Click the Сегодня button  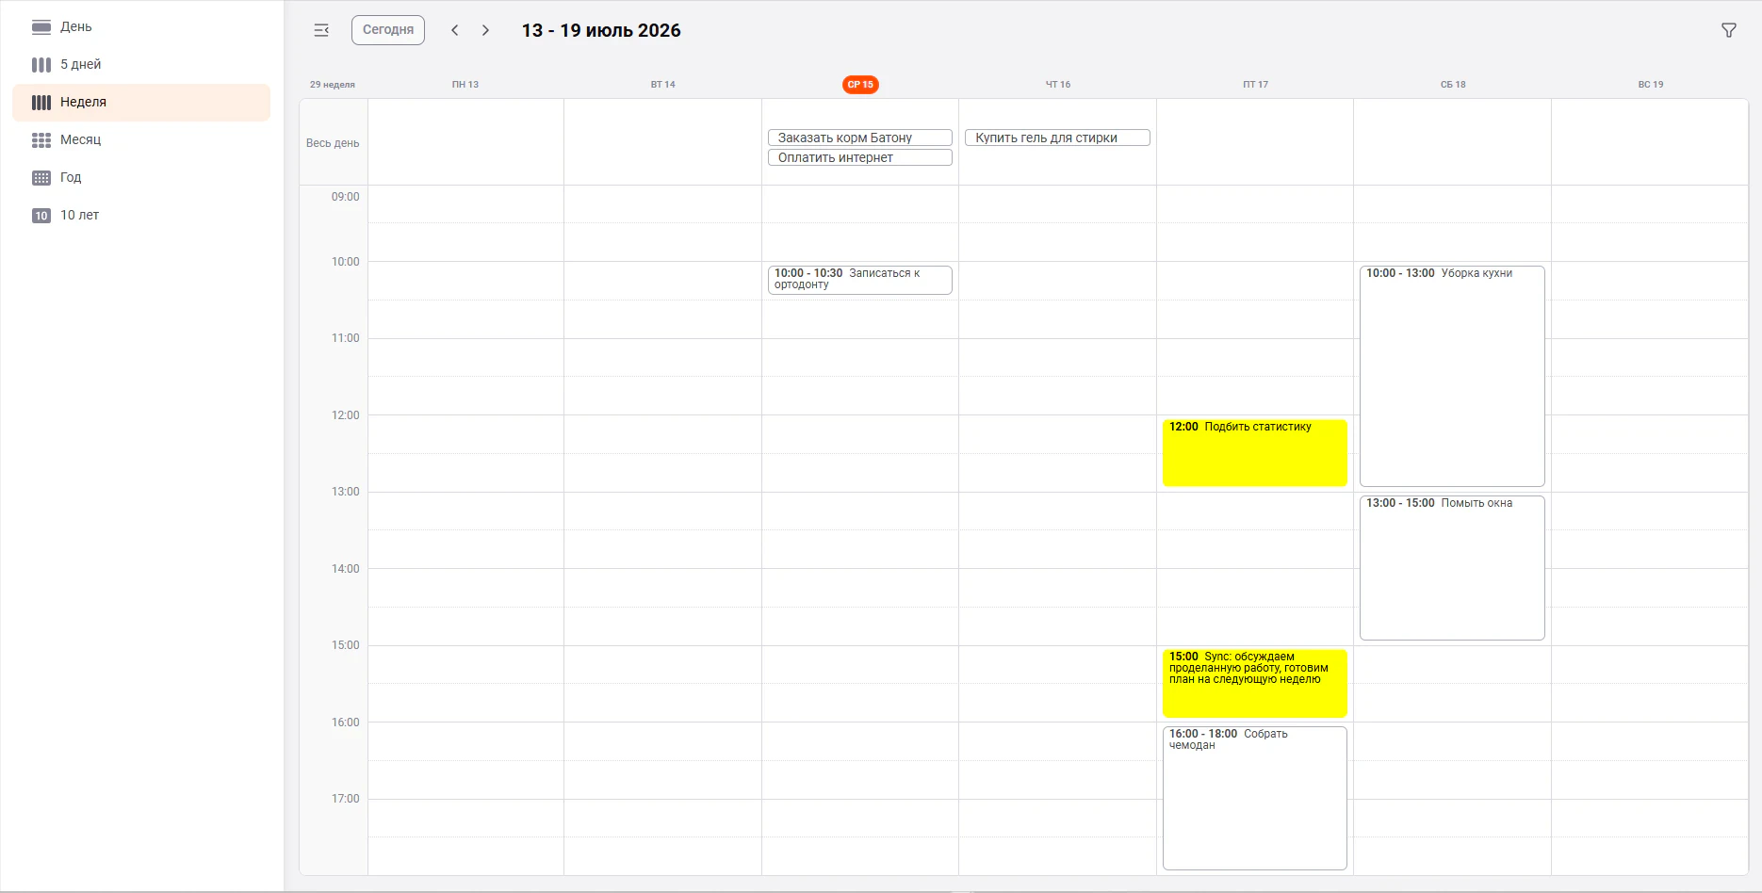pos(388,30)
